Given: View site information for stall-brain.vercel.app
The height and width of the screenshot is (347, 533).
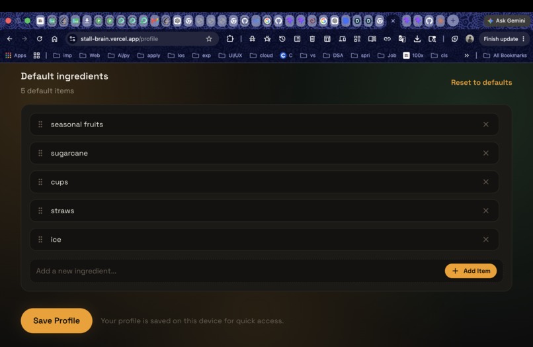Looking at the screenshot, I should pyautogui.click(x=72, y=39).
